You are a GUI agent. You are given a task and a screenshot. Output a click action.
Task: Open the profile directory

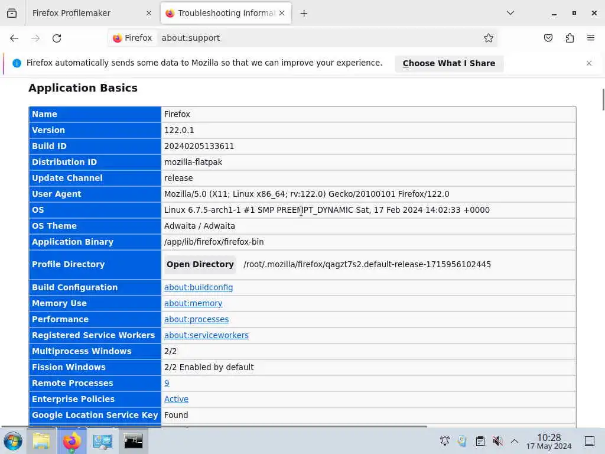(x=200, y=264)
